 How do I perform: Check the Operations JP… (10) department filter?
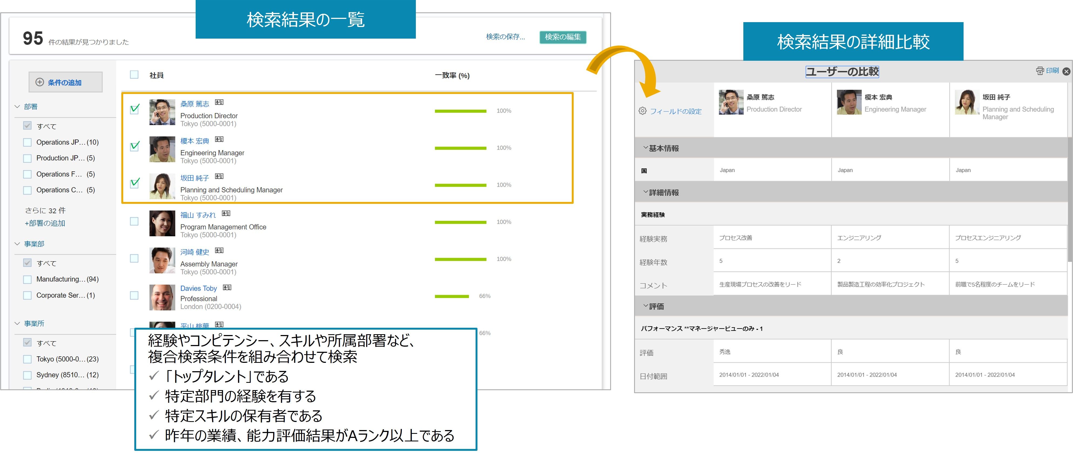[x=28, y=142]
